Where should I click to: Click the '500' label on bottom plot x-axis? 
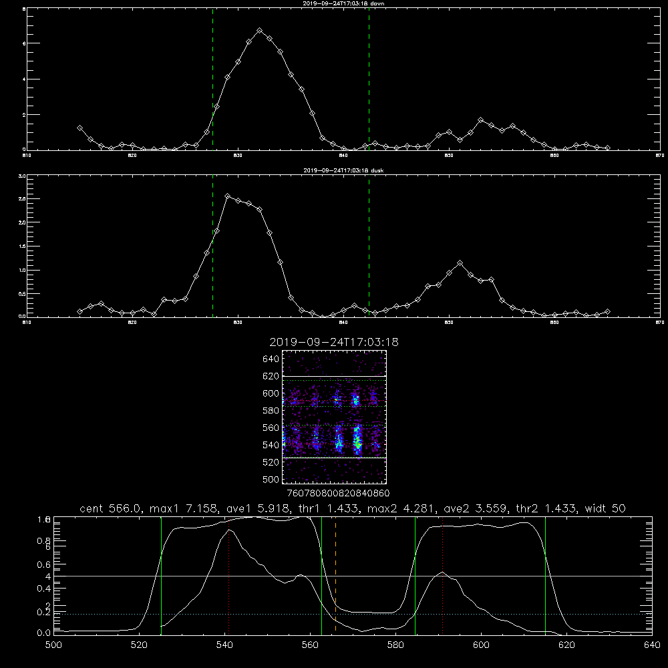(53, 645)
